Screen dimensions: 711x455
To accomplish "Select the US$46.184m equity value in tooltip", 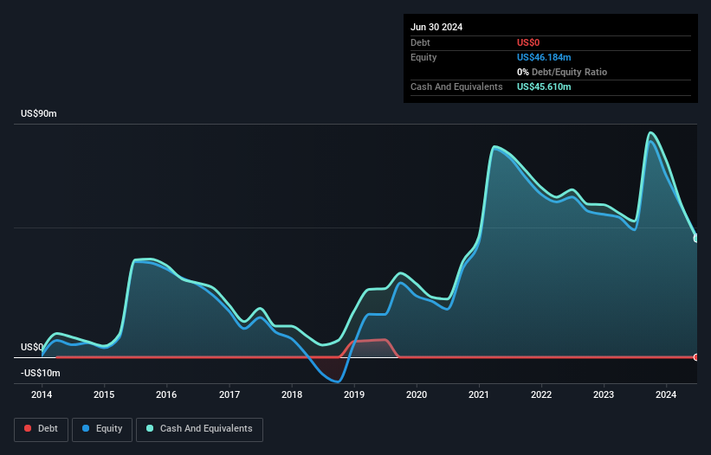I will coord(544,57).
